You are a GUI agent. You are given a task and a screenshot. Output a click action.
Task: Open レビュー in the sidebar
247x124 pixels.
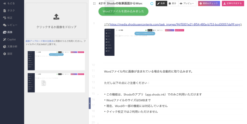10,25
